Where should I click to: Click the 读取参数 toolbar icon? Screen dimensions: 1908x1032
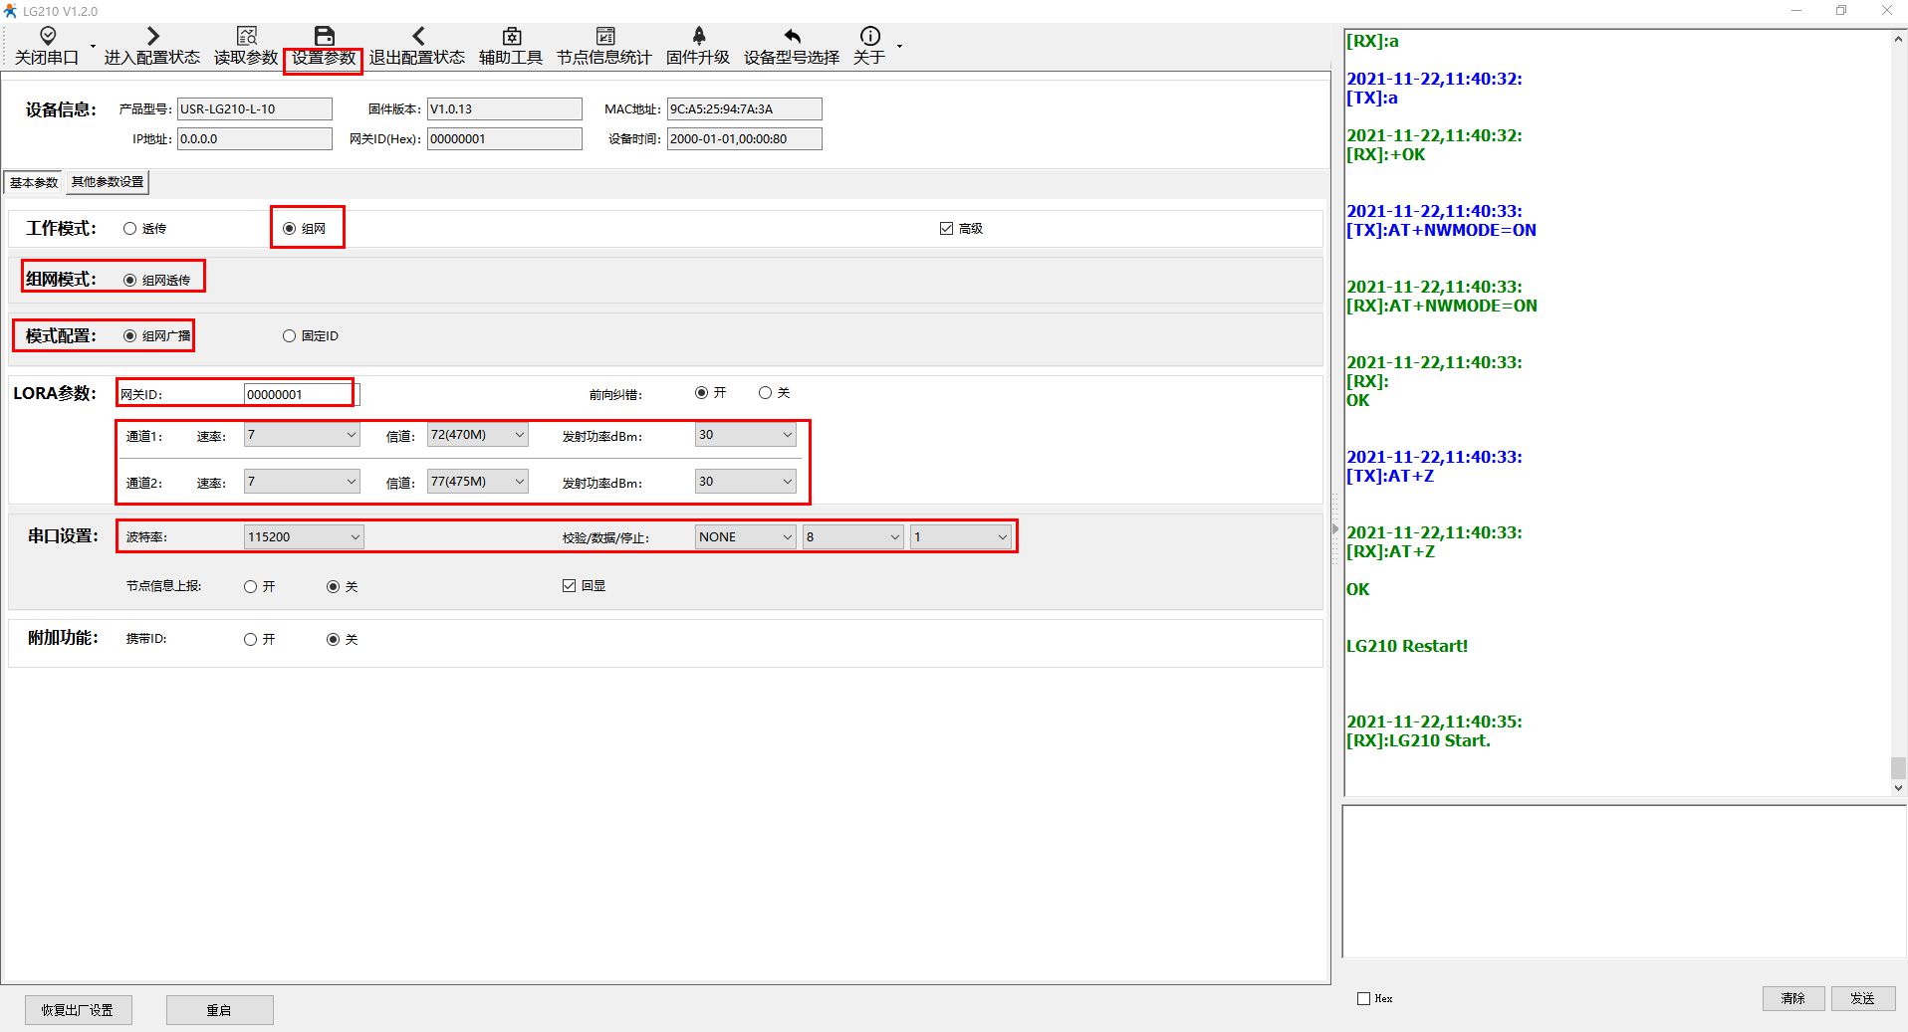pyautogui.click(x=246, y=37)
